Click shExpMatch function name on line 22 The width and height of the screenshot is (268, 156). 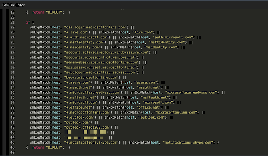click(40, 27)
